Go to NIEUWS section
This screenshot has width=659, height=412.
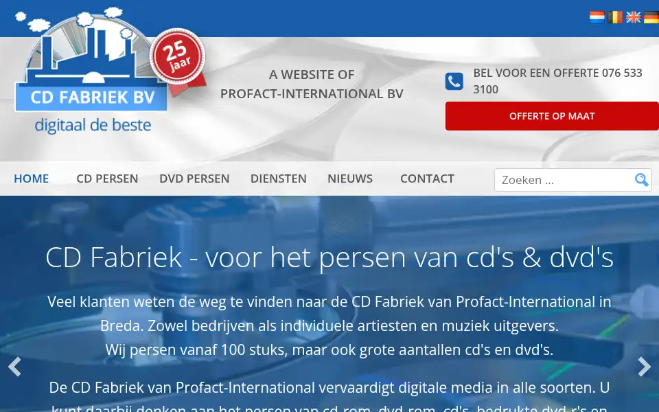tap(350, 179)
